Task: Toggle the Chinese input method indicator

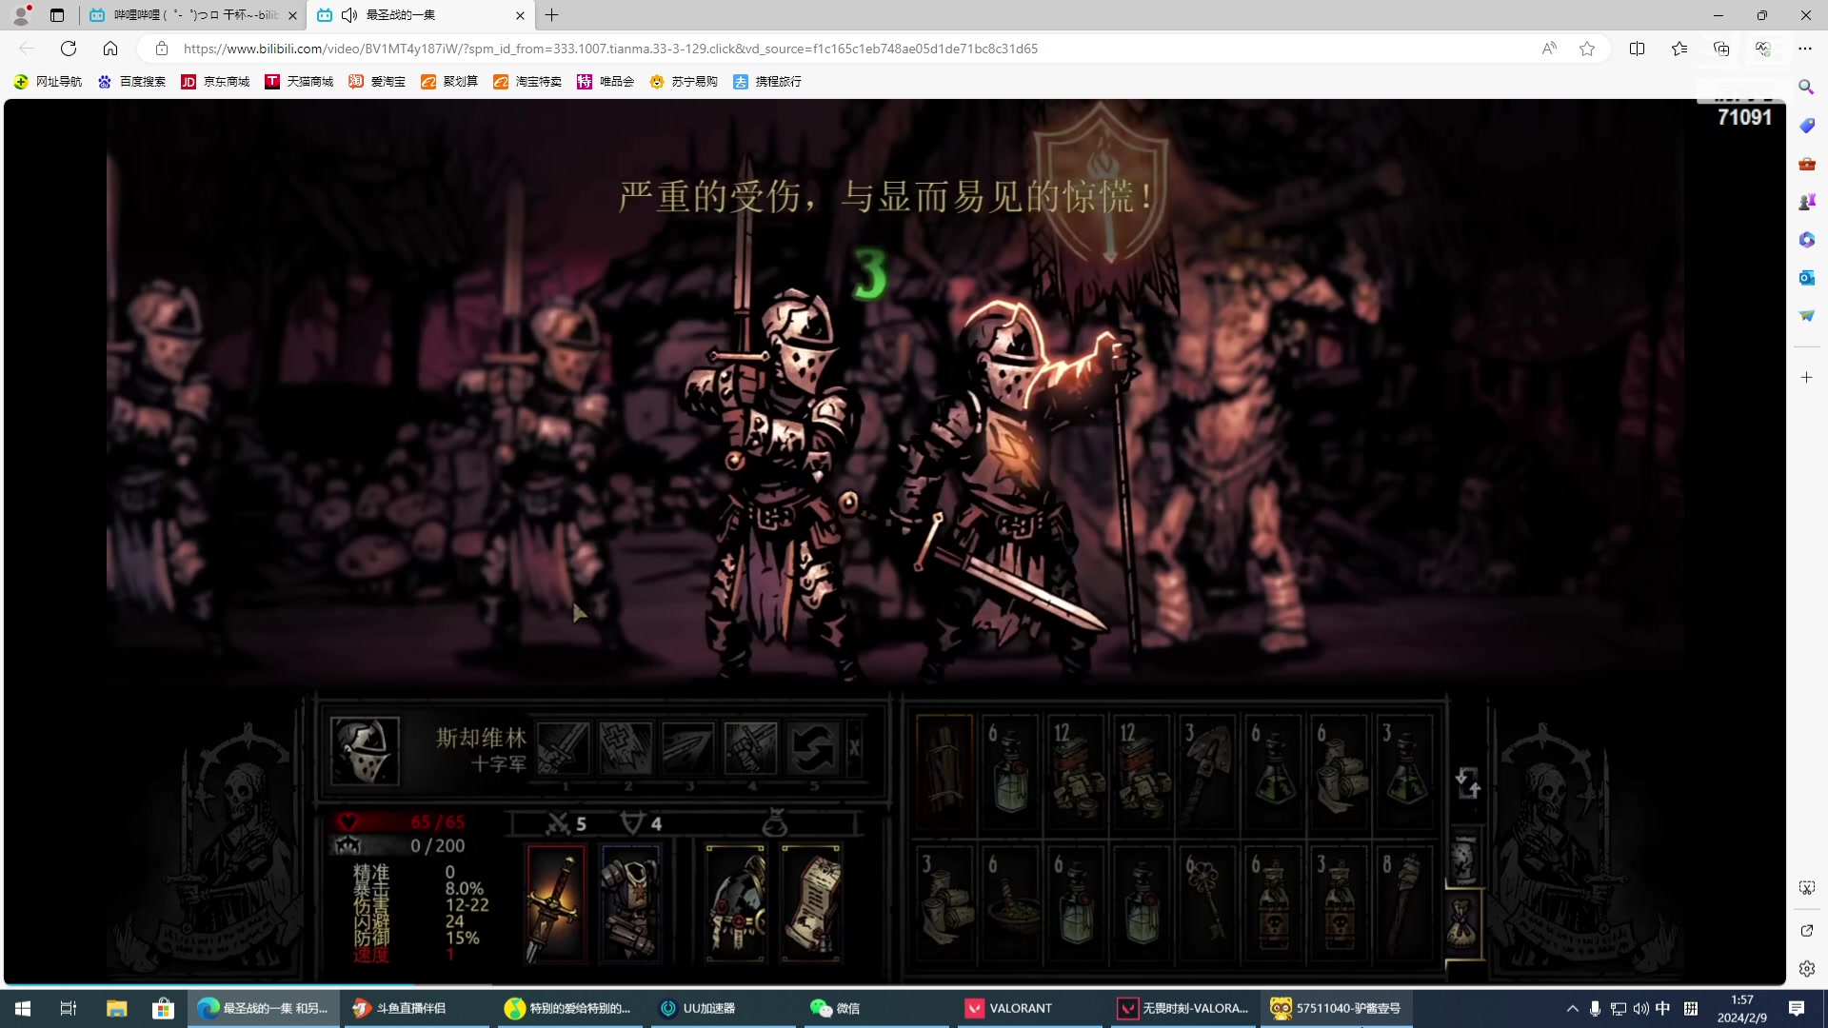Action: point(1663,1008)
